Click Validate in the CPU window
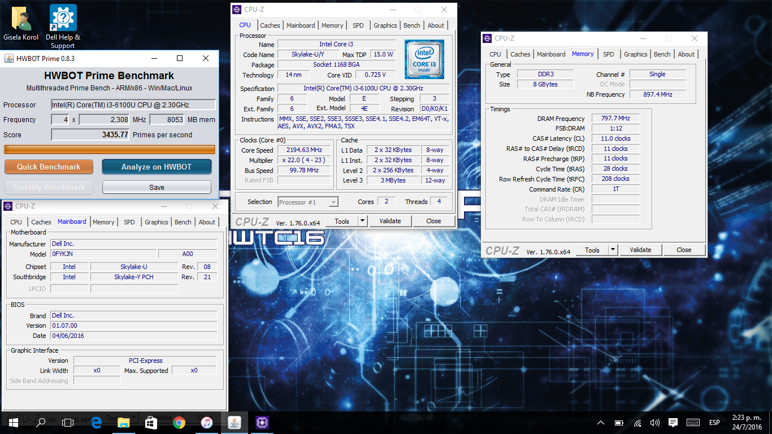Viewport: 772px width, 434px height. tap(390, 221)
